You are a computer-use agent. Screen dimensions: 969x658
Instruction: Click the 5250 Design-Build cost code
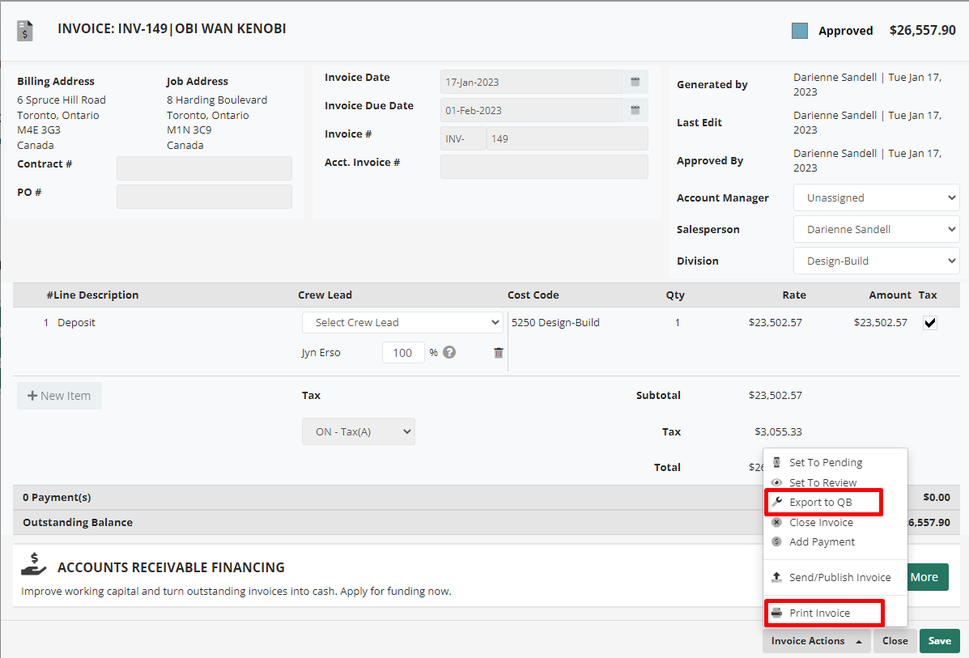click(x=555, y=322)
